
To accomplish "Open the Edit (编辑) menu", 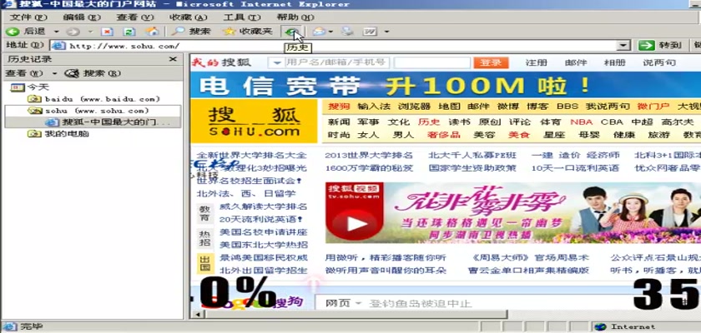I will pyautogui.click(x=82, y=17).
